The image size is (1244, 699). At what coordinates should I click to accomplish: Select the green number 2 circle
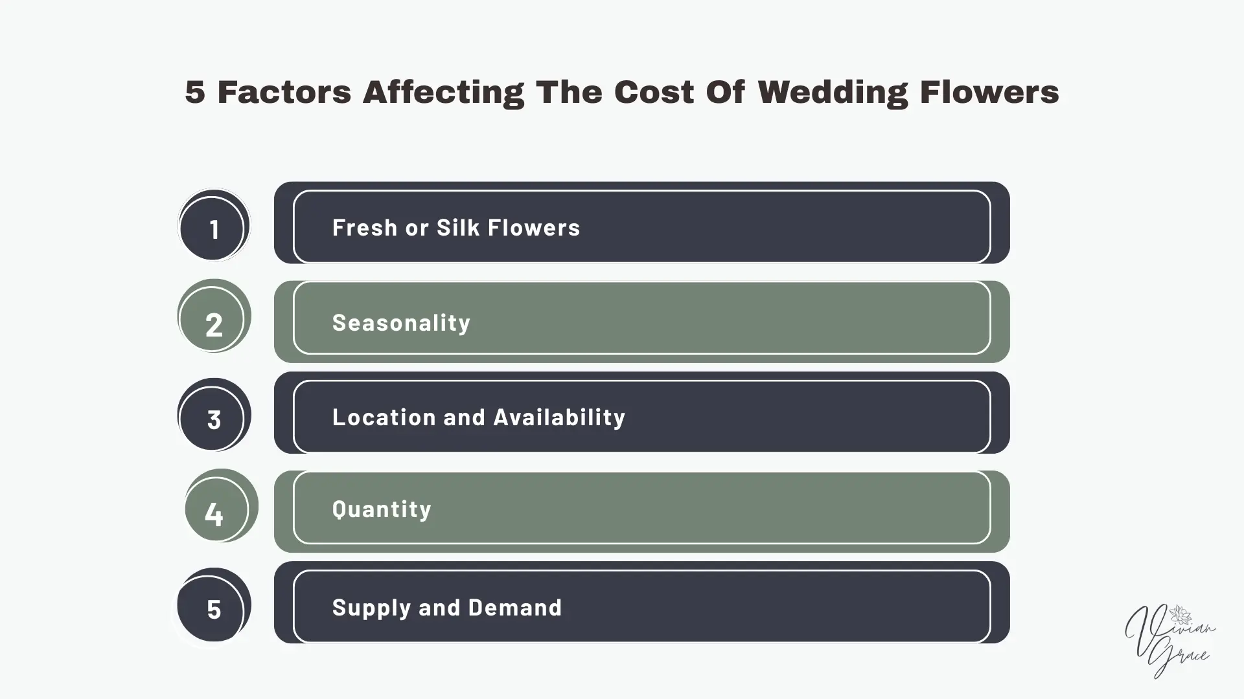(x=214, y=318)
